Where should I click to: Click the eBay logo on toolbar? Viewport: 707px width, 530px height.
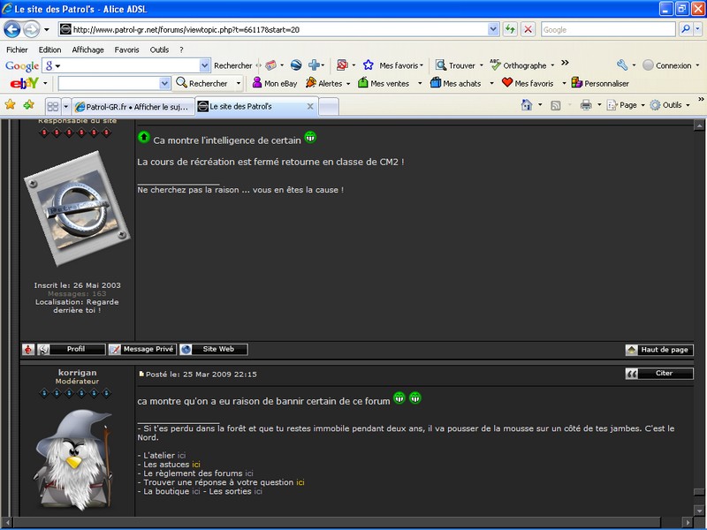(25, 83)
